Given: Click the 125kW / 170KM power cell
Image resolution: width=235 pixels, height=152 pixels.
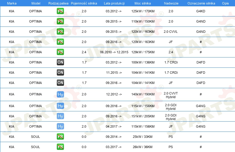Looking at the screenshot, I should tap(143, 11).
